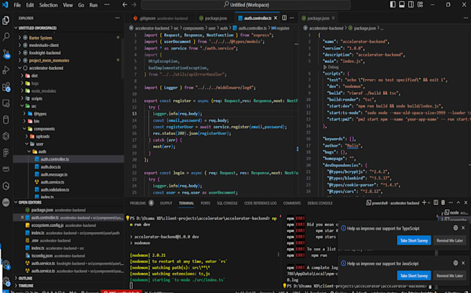Open Run and Debug view icon
This screenshot has width=471, height=293.
coord(6,70)
